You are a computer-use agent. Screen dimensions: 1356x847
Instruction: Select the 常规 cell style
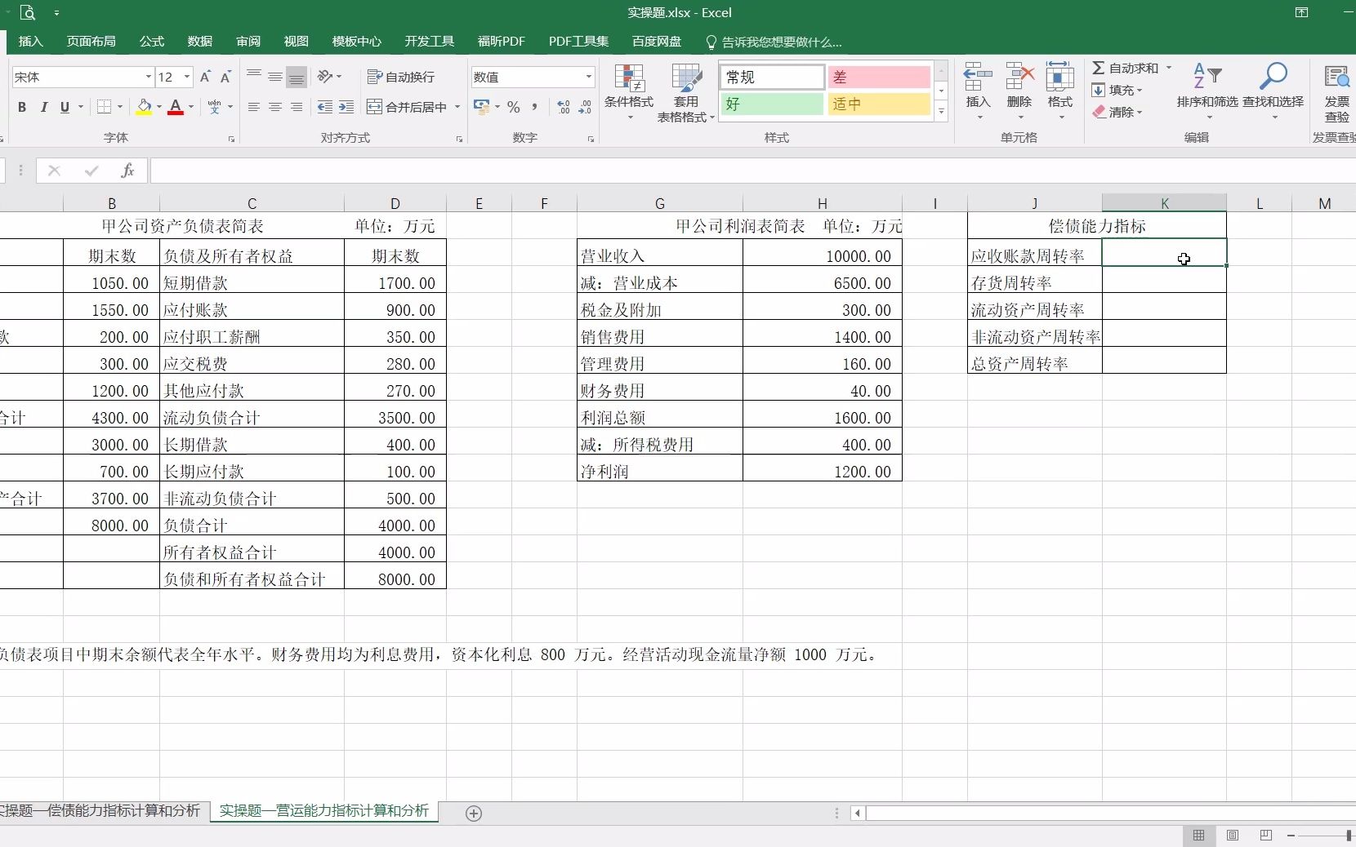coord(772,77)
